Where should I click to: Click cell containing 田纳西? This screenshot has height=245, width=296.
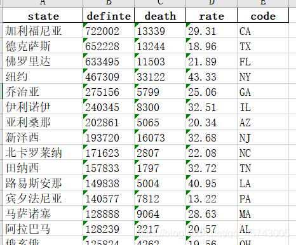point(43,168)
